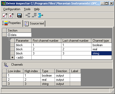
Task: Click the blue blocks arrow toolbar icon
Action: tap(41, 15)
